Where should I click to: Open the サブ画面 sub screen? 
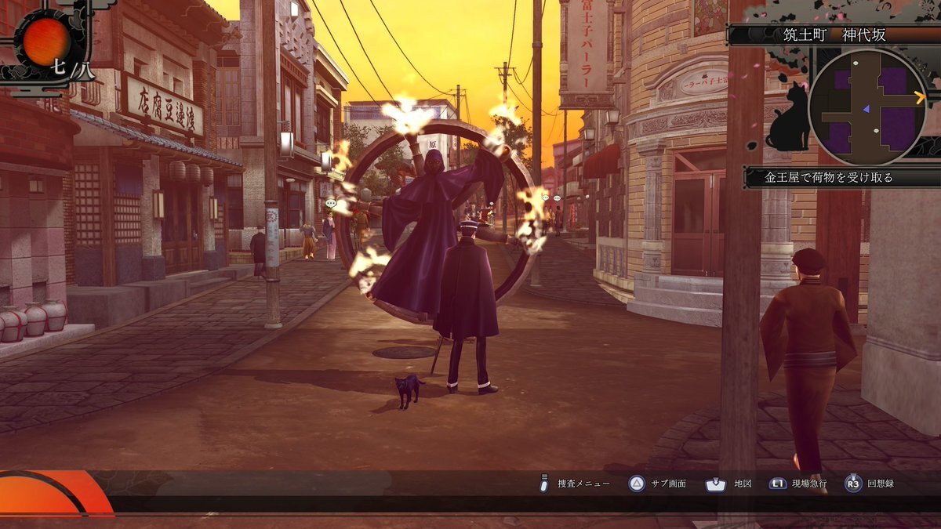coord(668,484)
